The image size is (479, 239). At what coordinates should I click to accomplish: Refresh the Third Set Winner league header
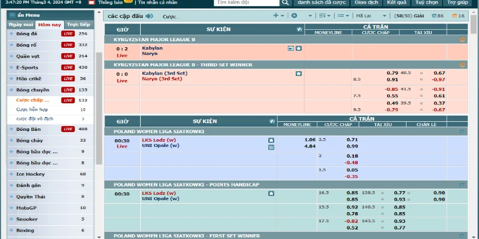462,65
